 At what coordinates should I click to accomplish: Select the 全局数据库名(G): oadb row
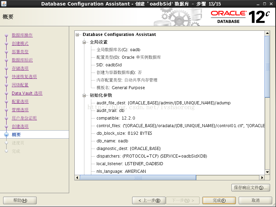(118, 50)
